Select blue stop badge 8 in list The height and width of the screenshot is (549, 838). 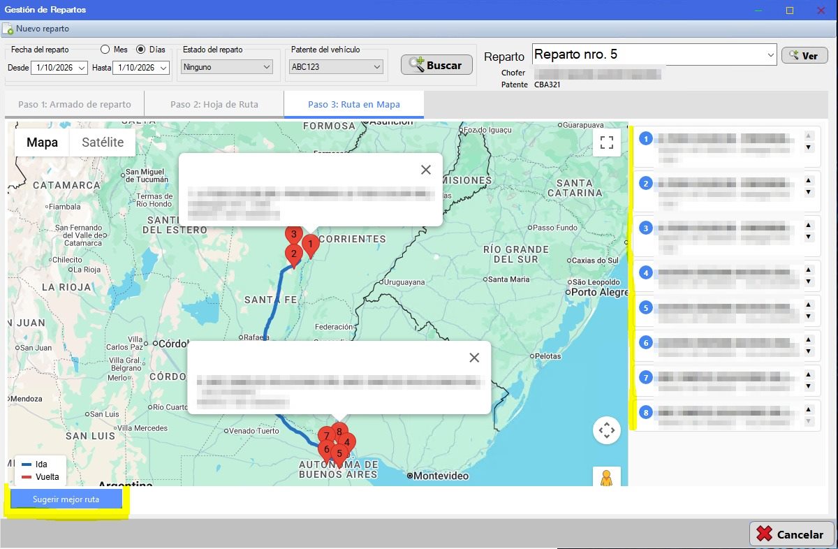pos(646,413)
